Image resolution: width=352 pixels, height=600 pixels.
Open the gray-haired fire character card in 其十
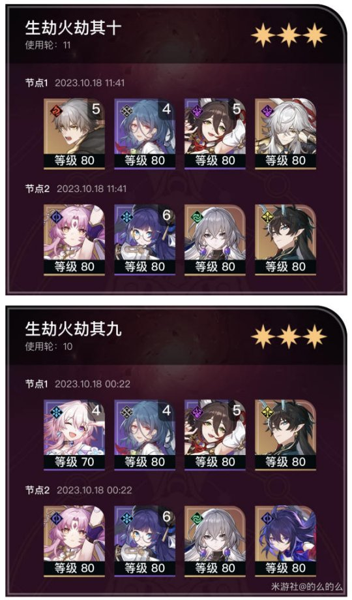(74, 134)
